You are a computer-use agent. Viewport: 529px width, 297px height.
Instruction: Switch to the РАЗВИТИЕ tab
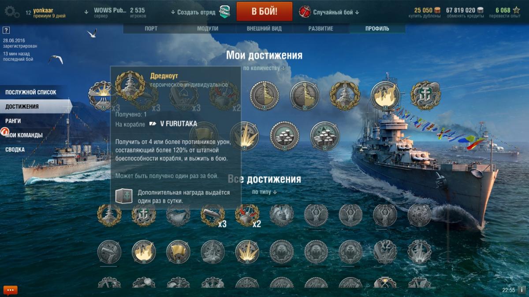click(321, 29)
